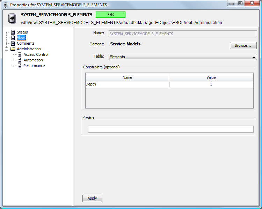Click the Access Control page icon
This screenshot has width=262, height=209.
(x=20, y=54)
